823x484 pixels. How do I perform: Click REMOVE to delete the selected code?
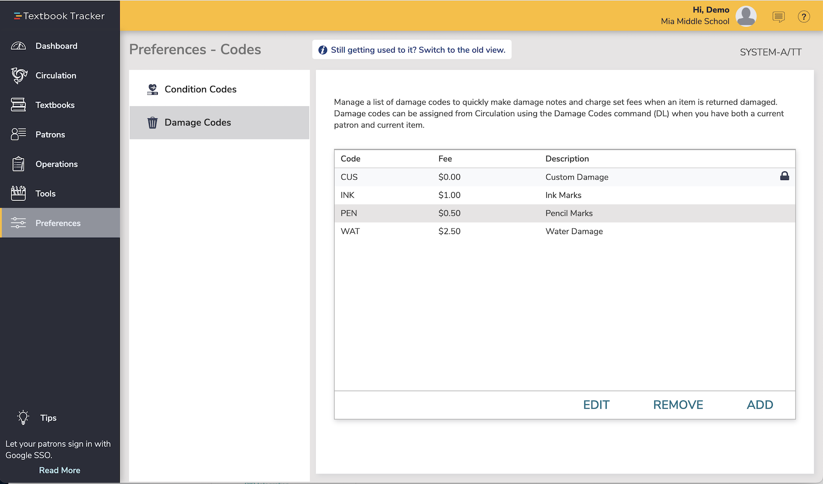678,404
